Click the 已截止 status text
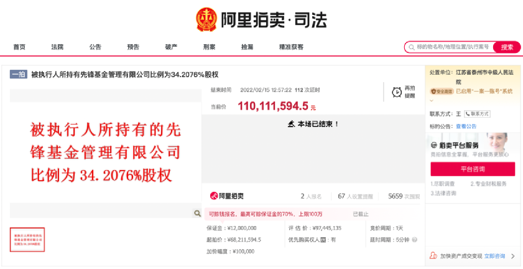This screenshot has width=523, height=269. 361,214
